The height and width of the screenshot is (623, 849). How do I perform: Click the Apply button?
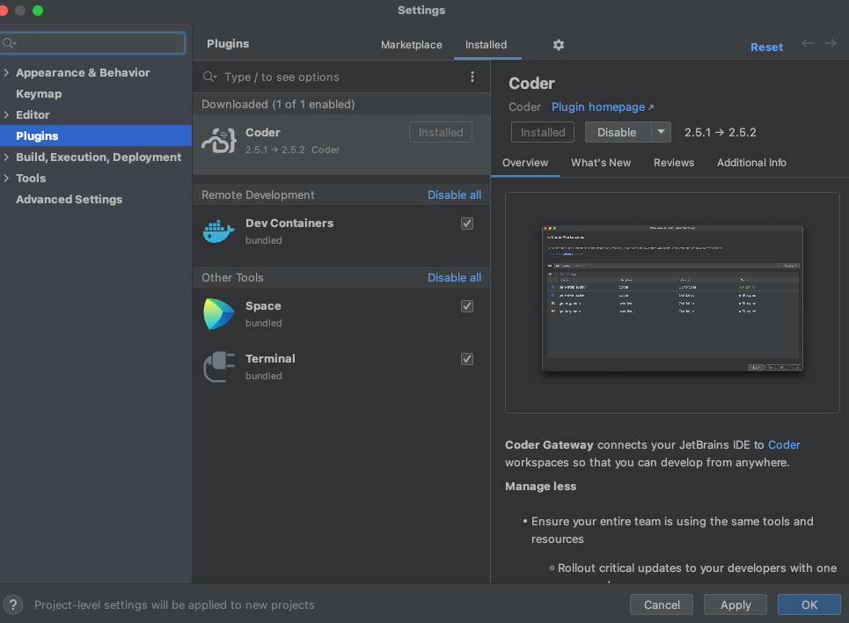coord(735,605)
